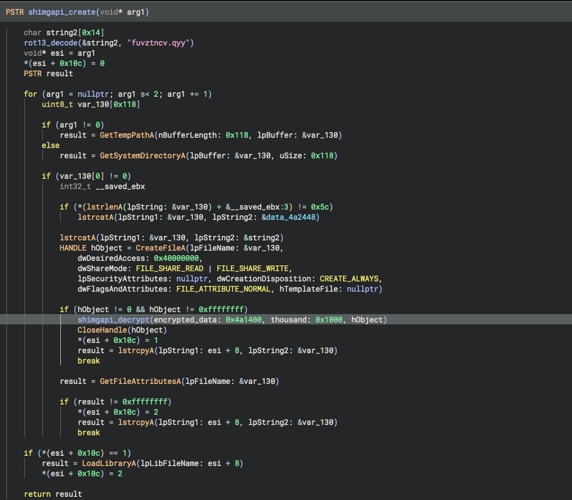
Task: Click 0xffffffff in the result check
Action: (x=145, y=401)
